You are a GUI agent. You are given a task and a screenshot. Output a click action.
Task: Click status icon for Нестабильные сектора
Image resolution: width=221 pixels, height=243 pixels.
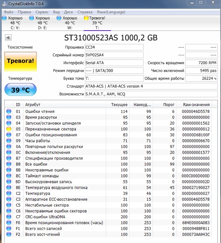(9, 205)
